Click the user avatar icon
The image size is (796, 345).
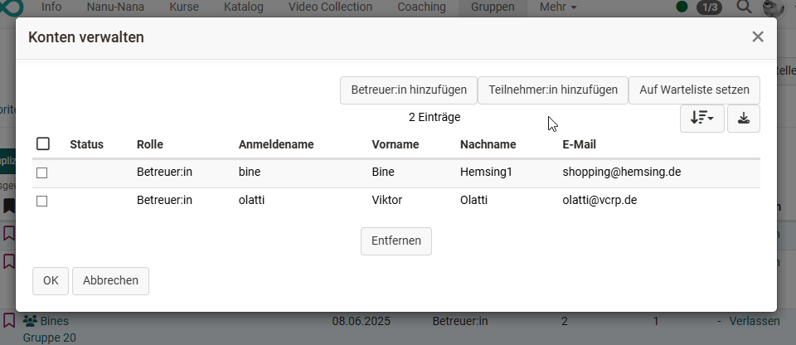(x=773, y=7)
